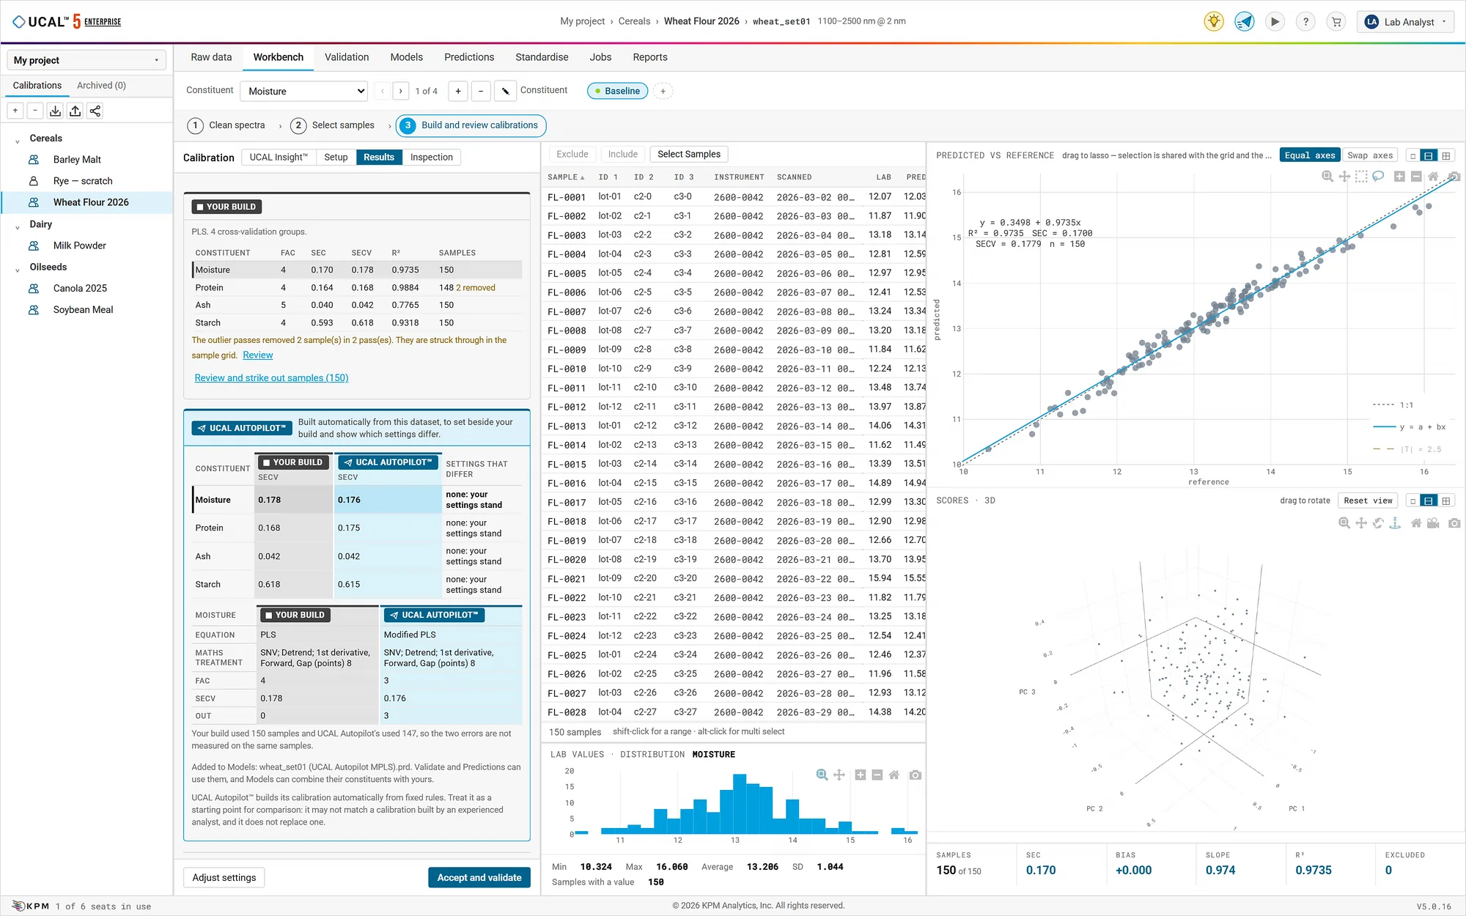Screen dimensions: 1466x916
Task: Click the Reset view button
Action: point(1368,501)
